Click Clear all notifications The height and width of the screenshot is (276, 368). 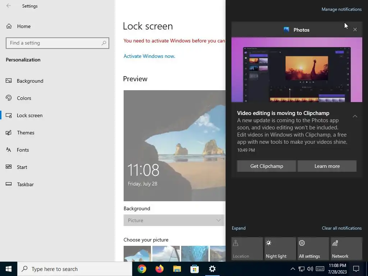click(x=341, y=228)
